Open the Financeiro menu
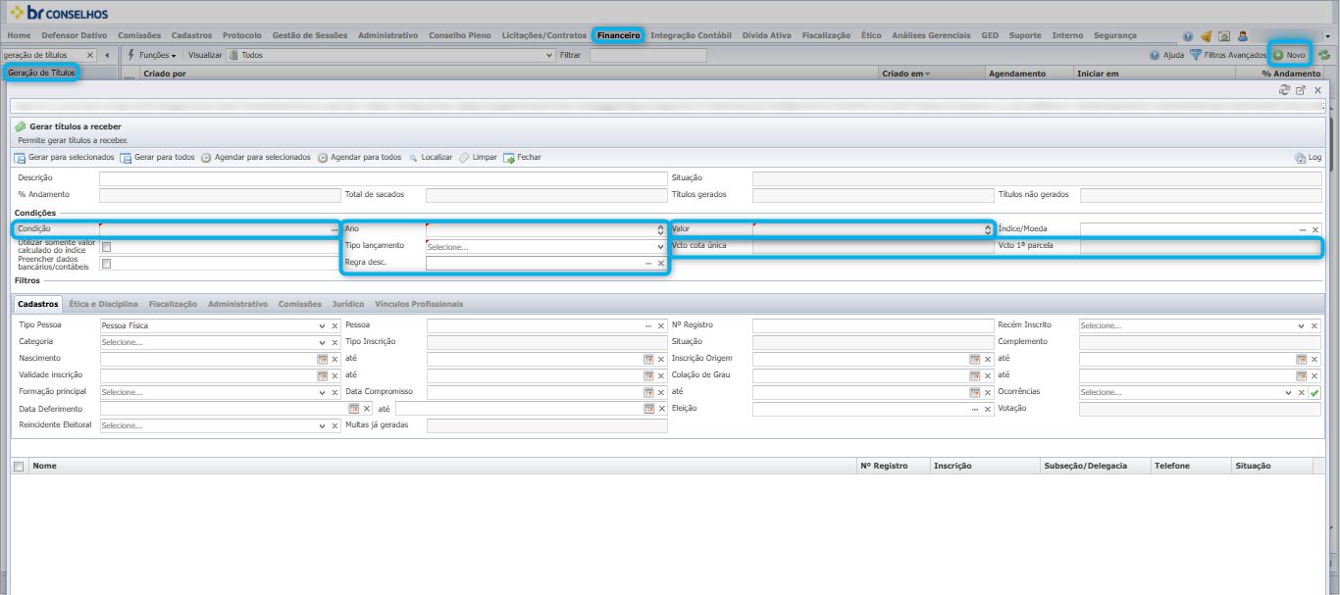Image resolution: width=1340 pixels, height=595 pixels. coord(618,35)
